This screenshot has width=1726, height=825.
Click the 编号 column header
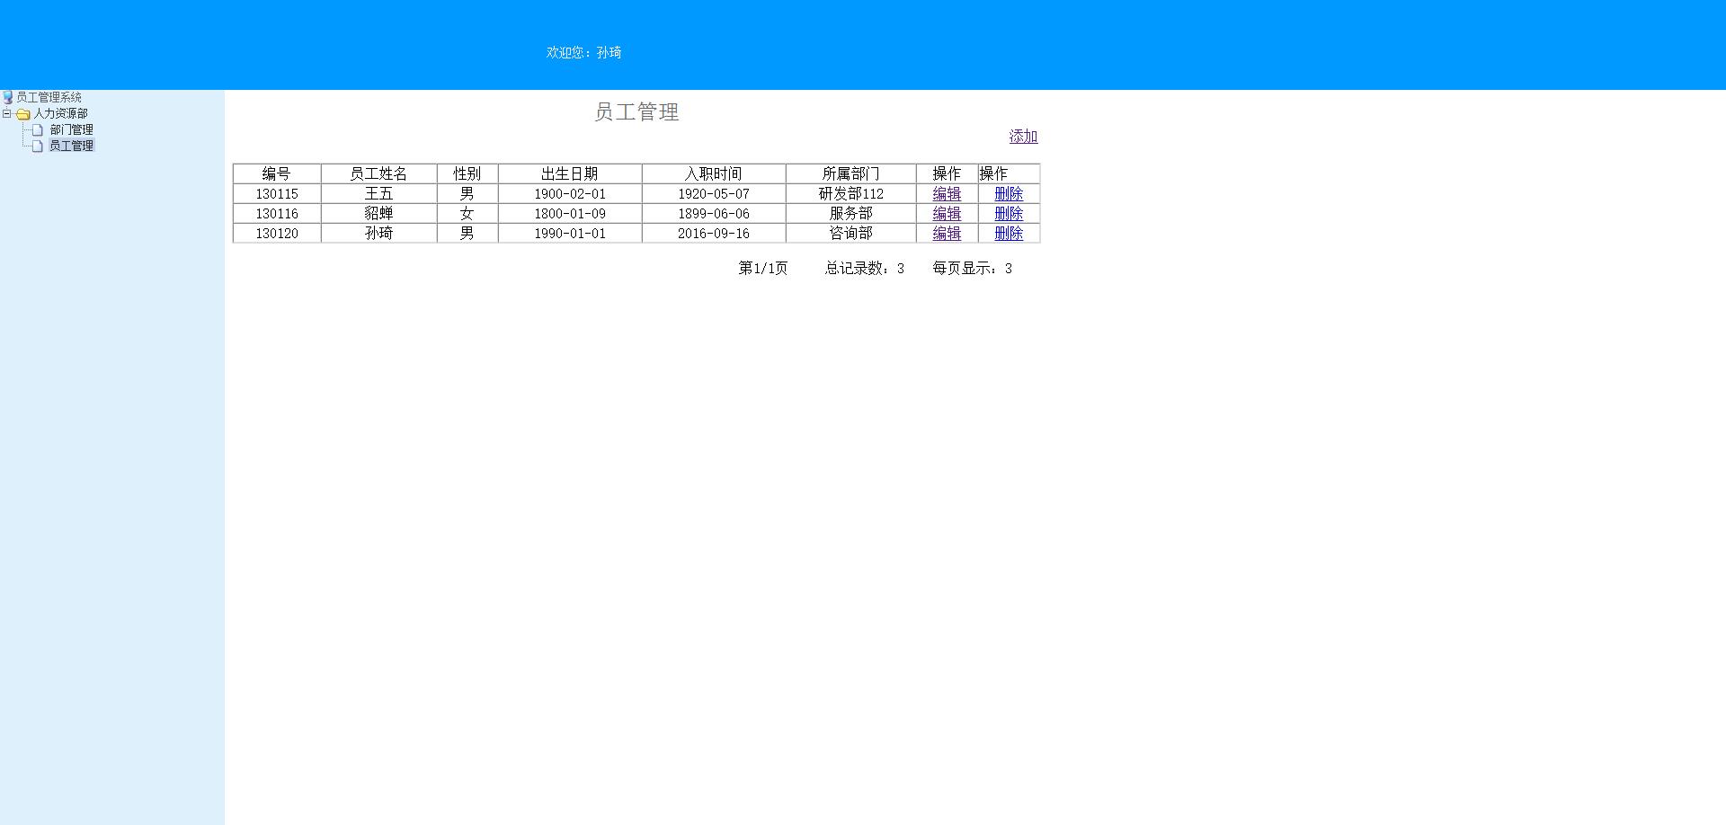coord(276,173)
